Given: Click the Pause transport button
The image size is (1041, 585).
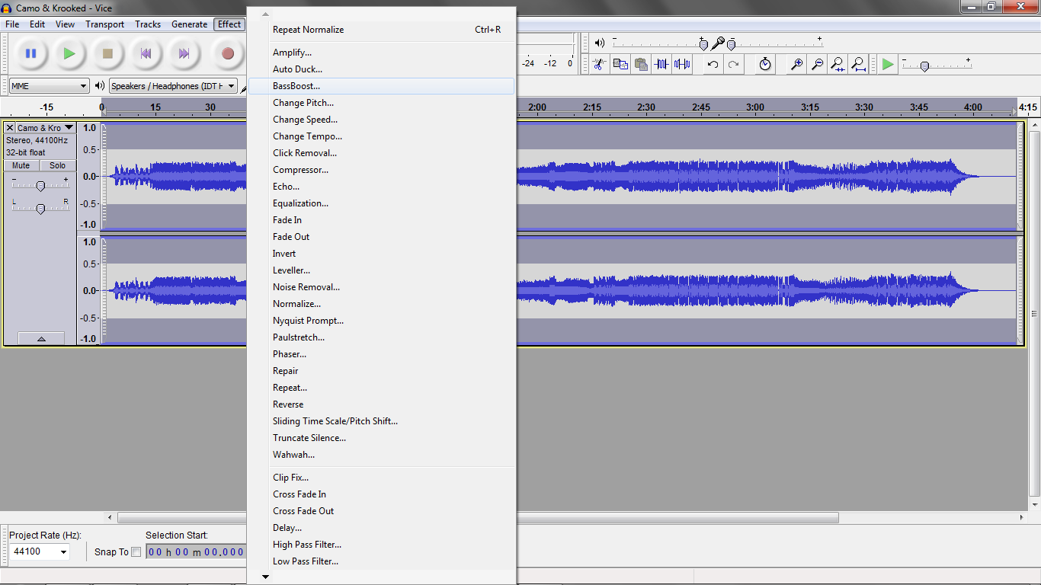Looking at the screenshot, I should pos(31,53).
